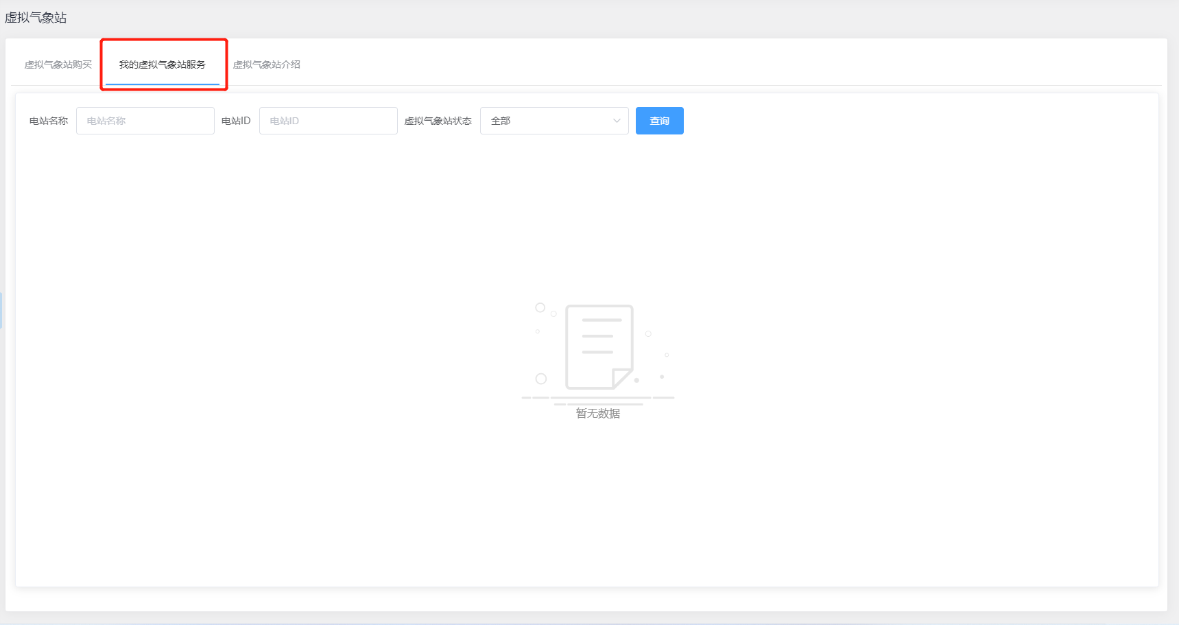Switch to the 虚拟气象站购买 tab
1179x625 pixels.
(x=58, y=64)
